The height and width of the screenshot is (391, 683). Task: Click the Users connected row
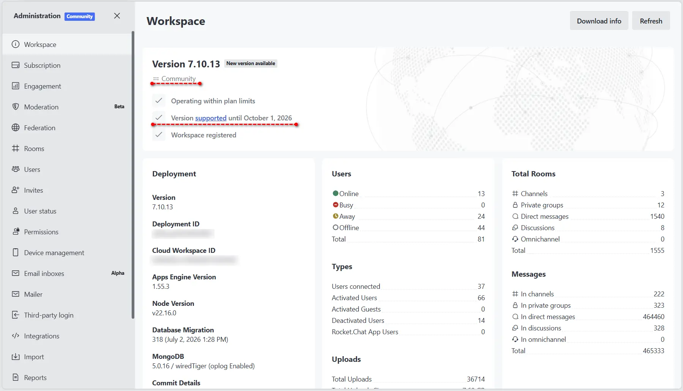pyautogui.click(x=408, y=286)
